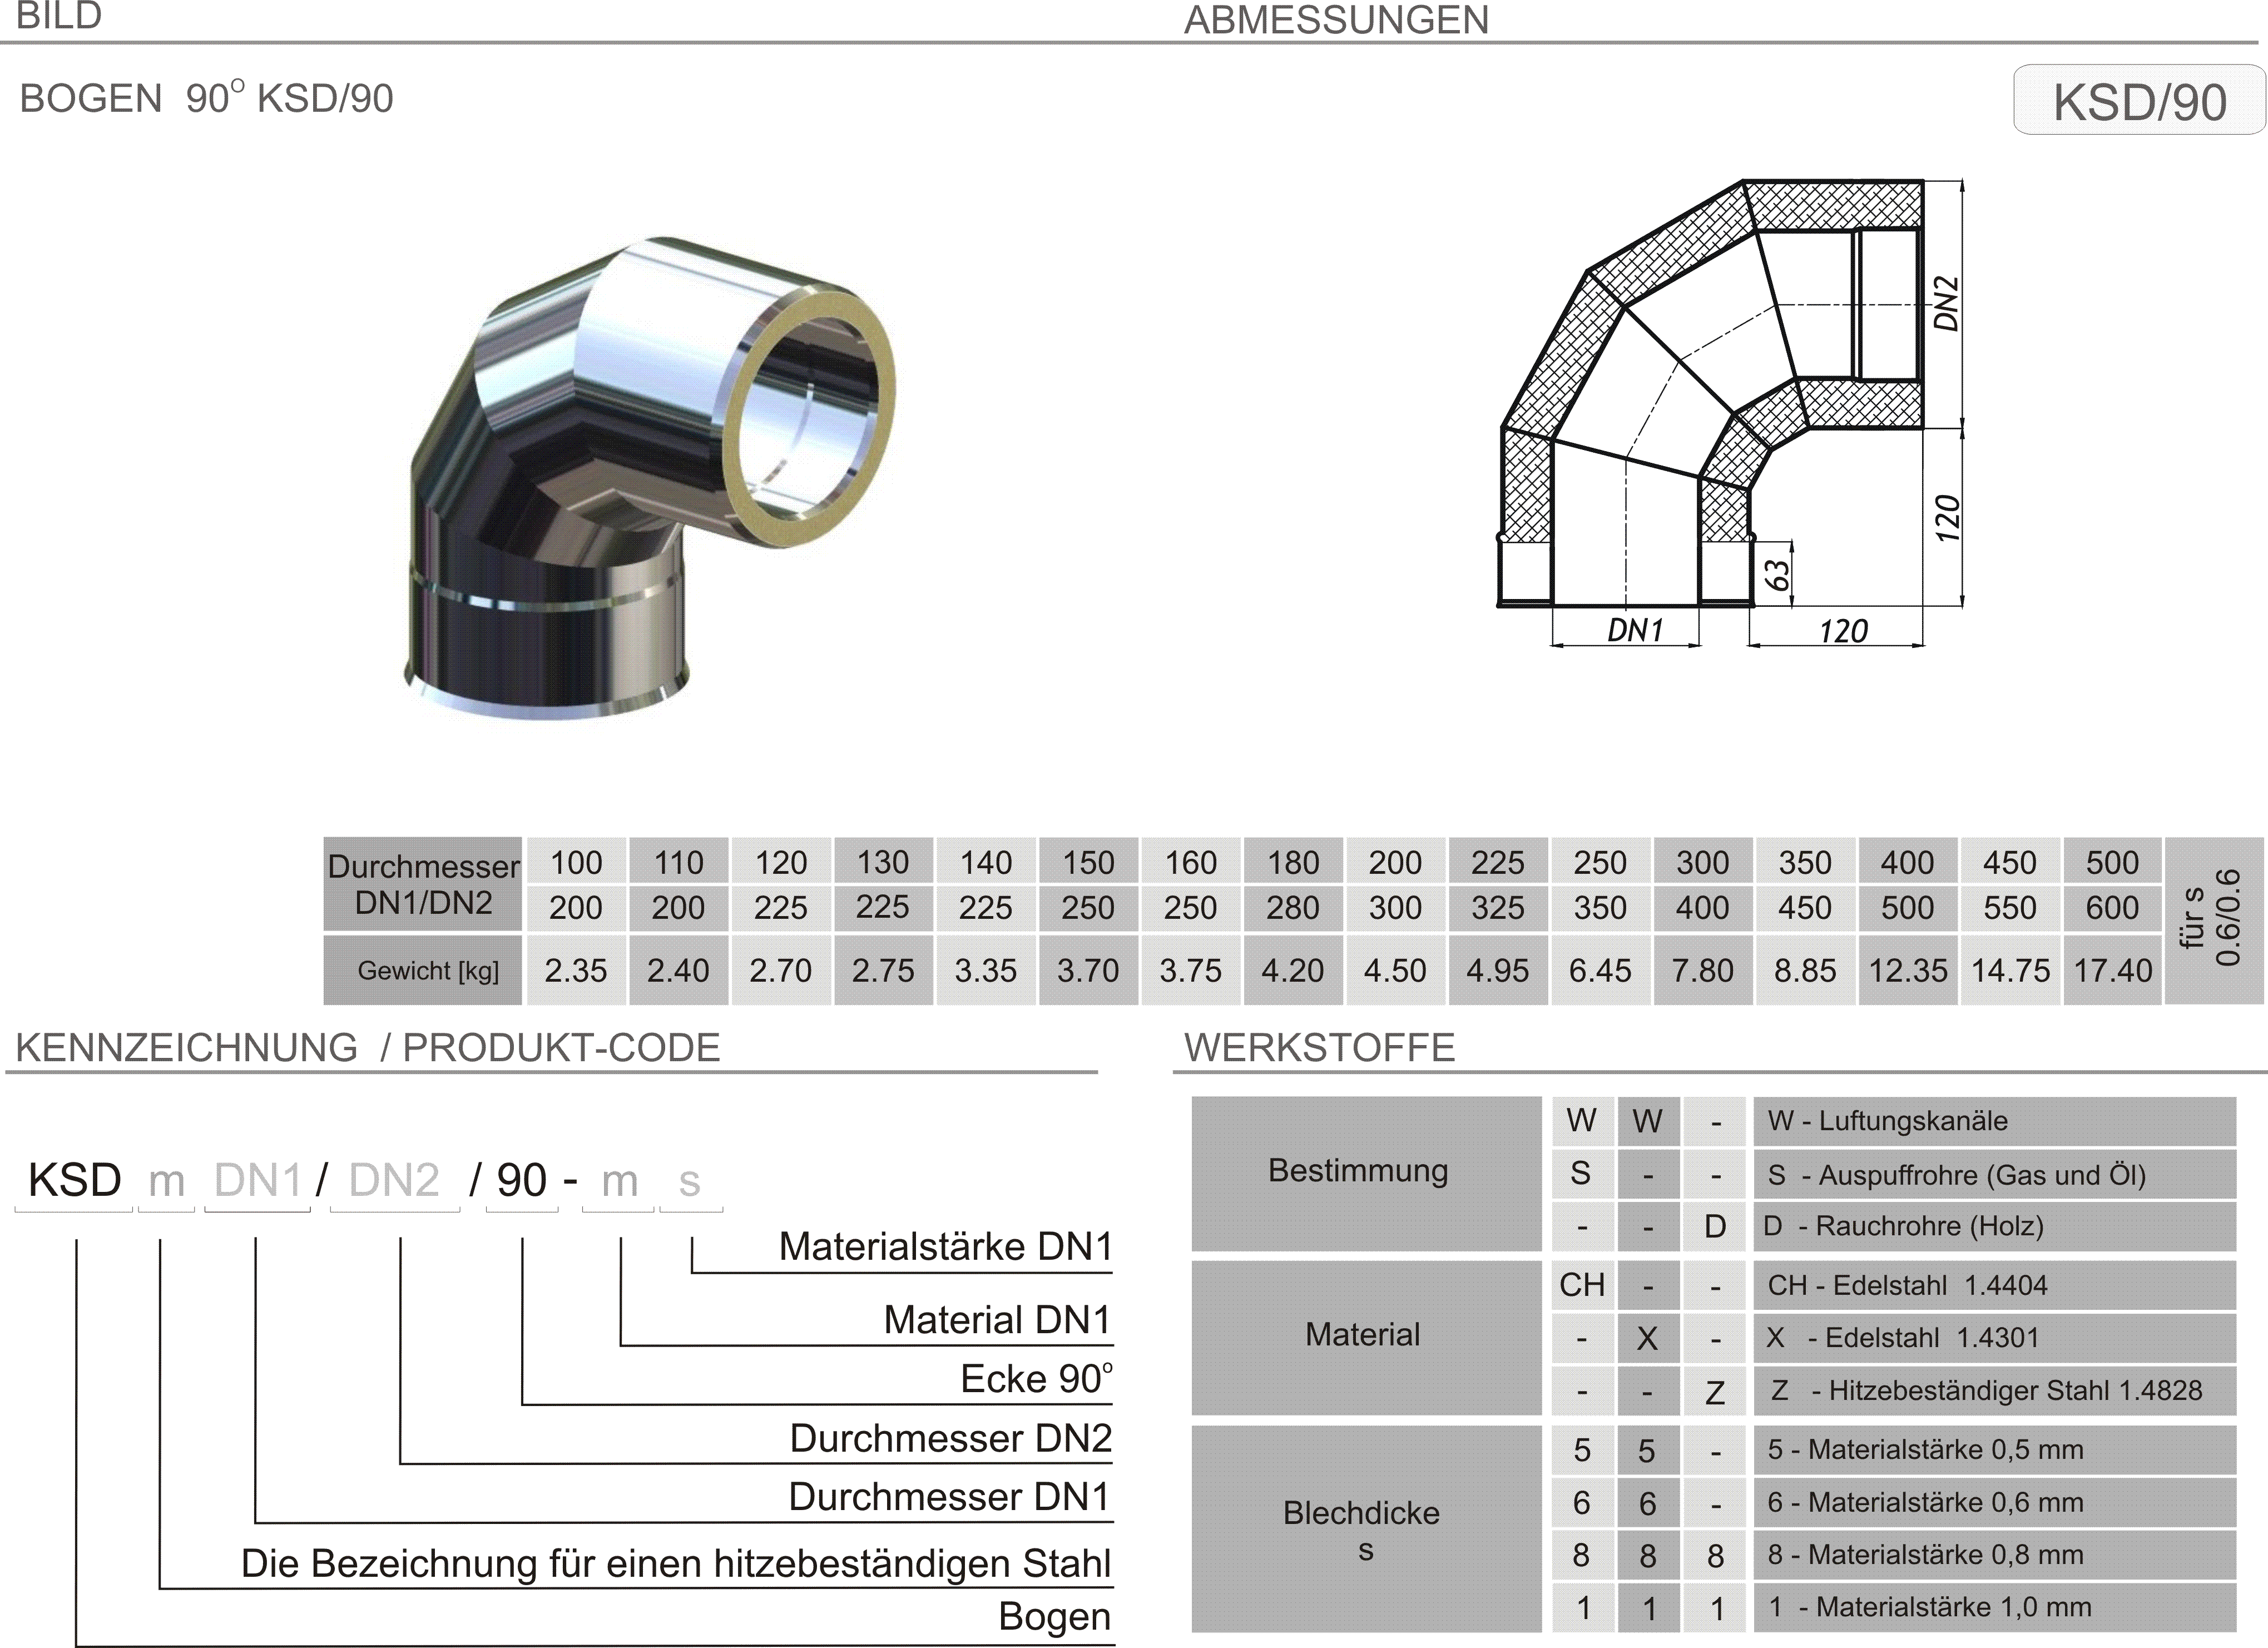The height and width of the screenshot is (1648, 2268).
Task: Click weight value 2.40
Action: (679, 970)
